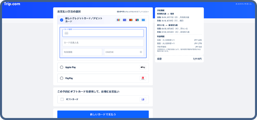The image size is (257, 120).
Task: Click the Apple Pay logo badge
Action: pyautogui.click(x=143, y=67)
